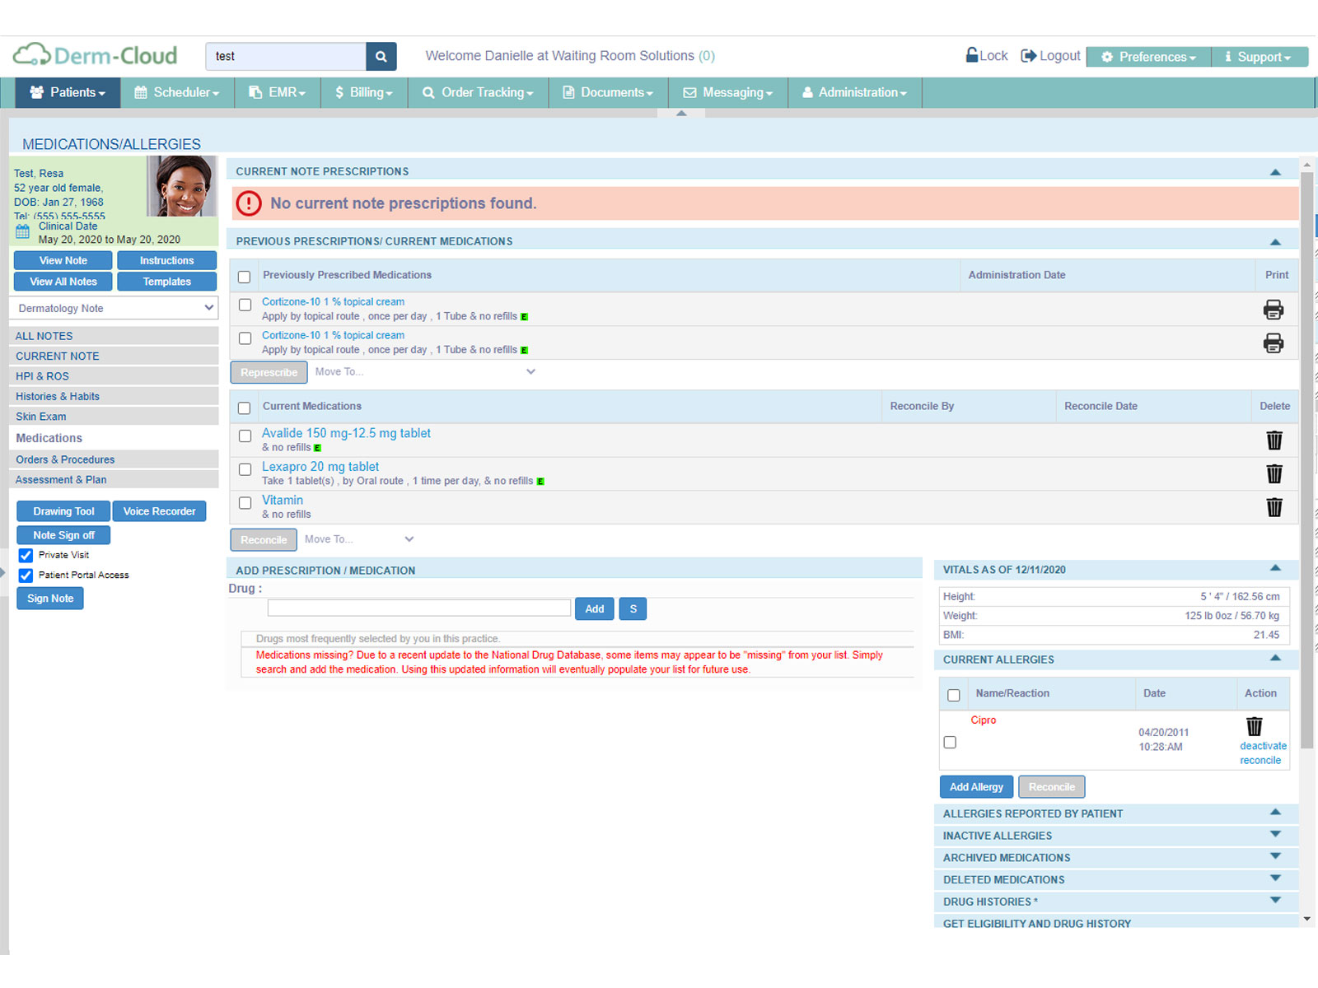Viewport: 1318px width, 988px height.
Task: Lock the session
Action: (x=987, y=55)
